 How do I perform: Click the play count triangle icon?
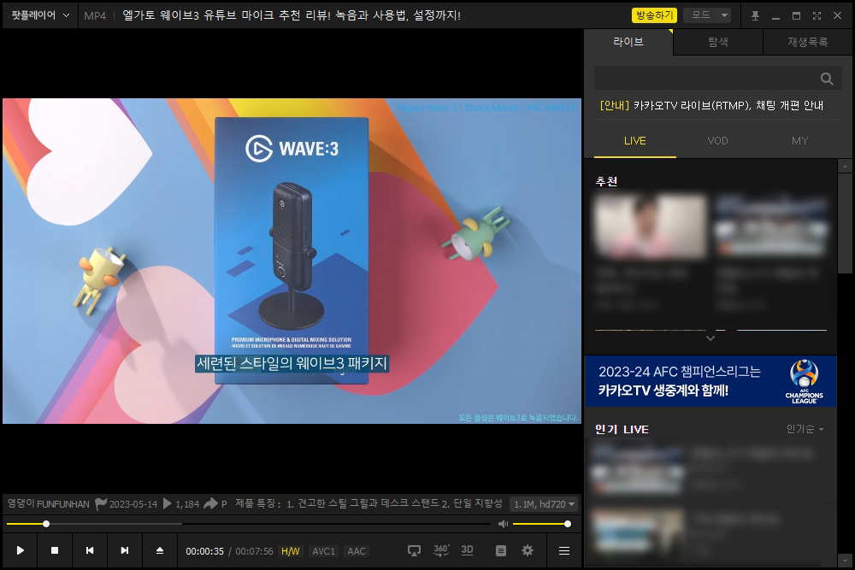click(168, 503)
